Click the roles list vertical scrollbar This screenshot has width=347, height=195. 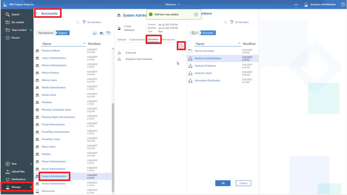point(113,147)
